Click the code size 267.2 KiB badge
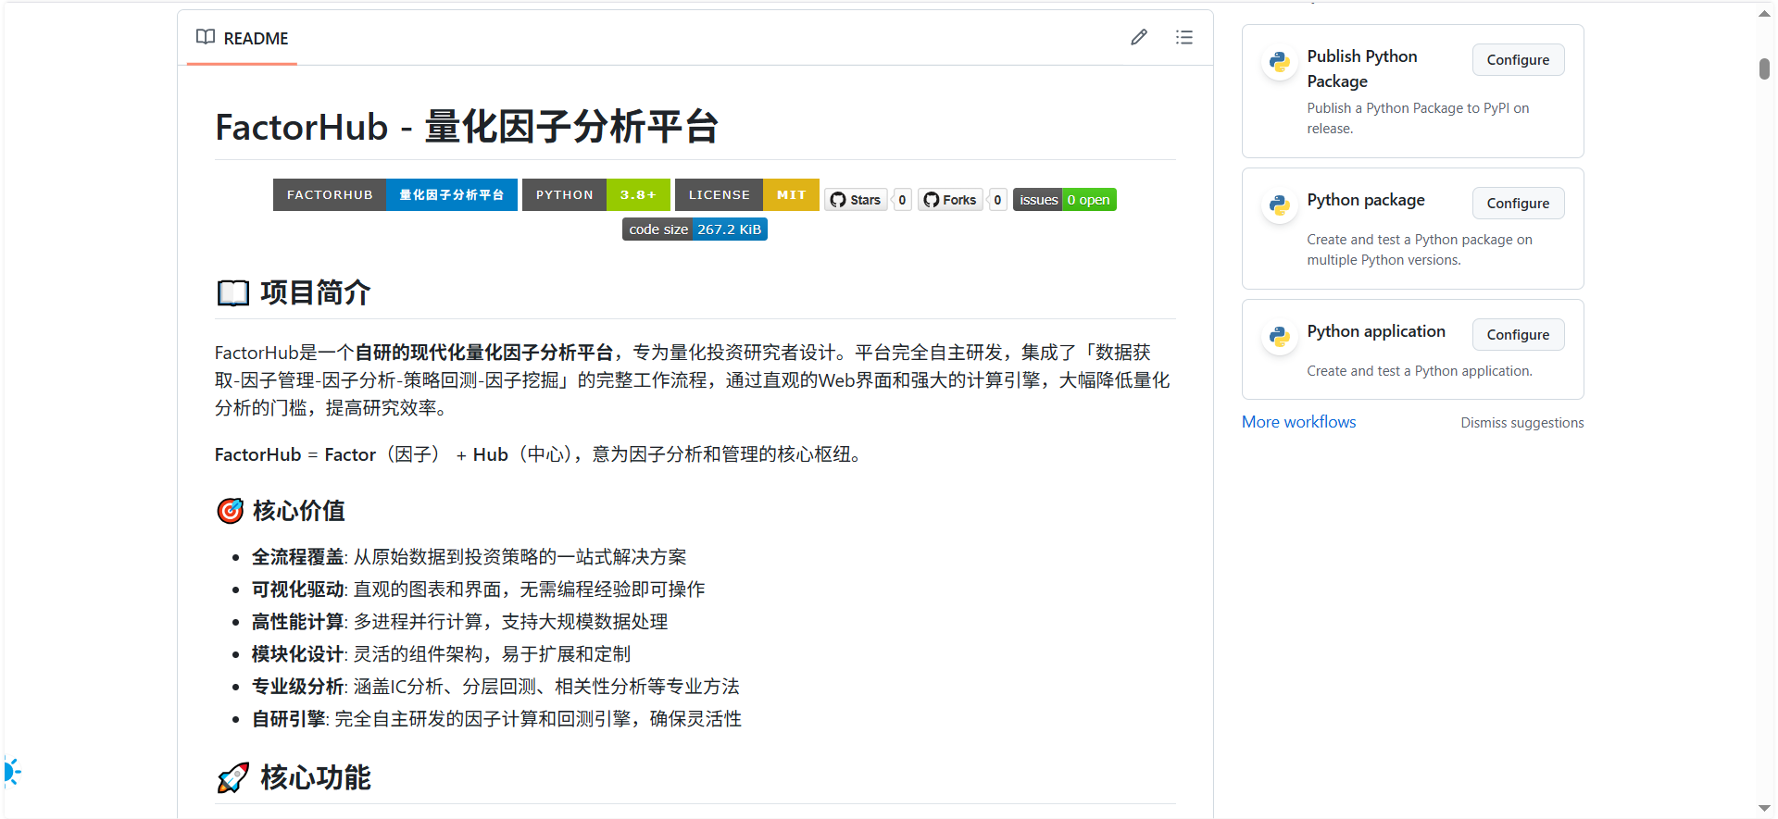1778x819 pixels. coord(695,230)
